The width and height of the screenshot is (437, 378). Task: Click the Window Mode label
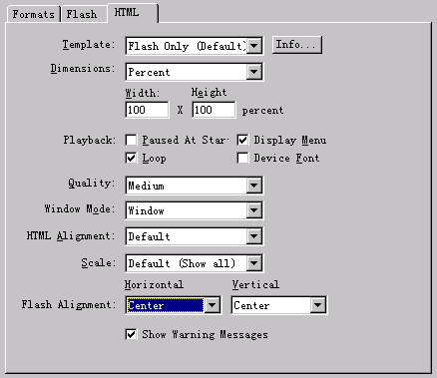(x=80, y=208)
